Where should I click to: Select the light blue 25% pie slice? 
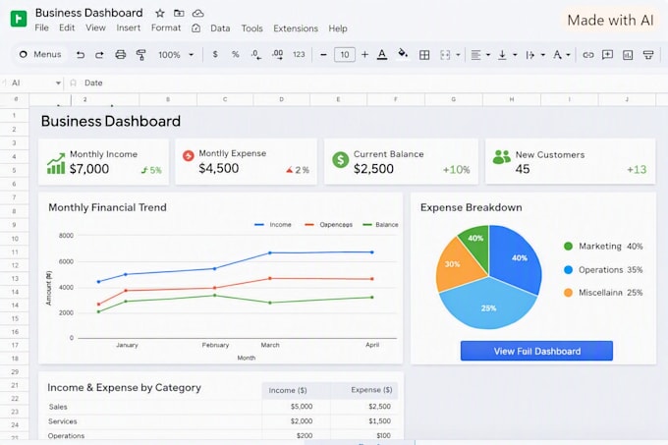[488, 305]
